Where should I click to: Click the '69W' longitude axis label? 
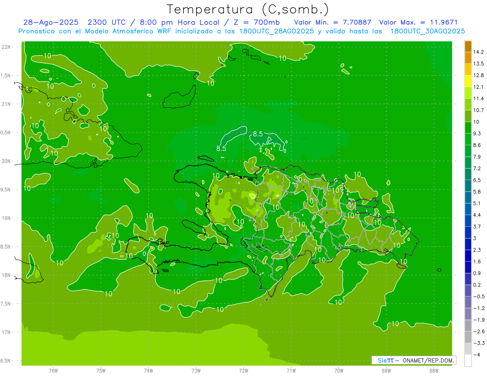coord(386,371)
